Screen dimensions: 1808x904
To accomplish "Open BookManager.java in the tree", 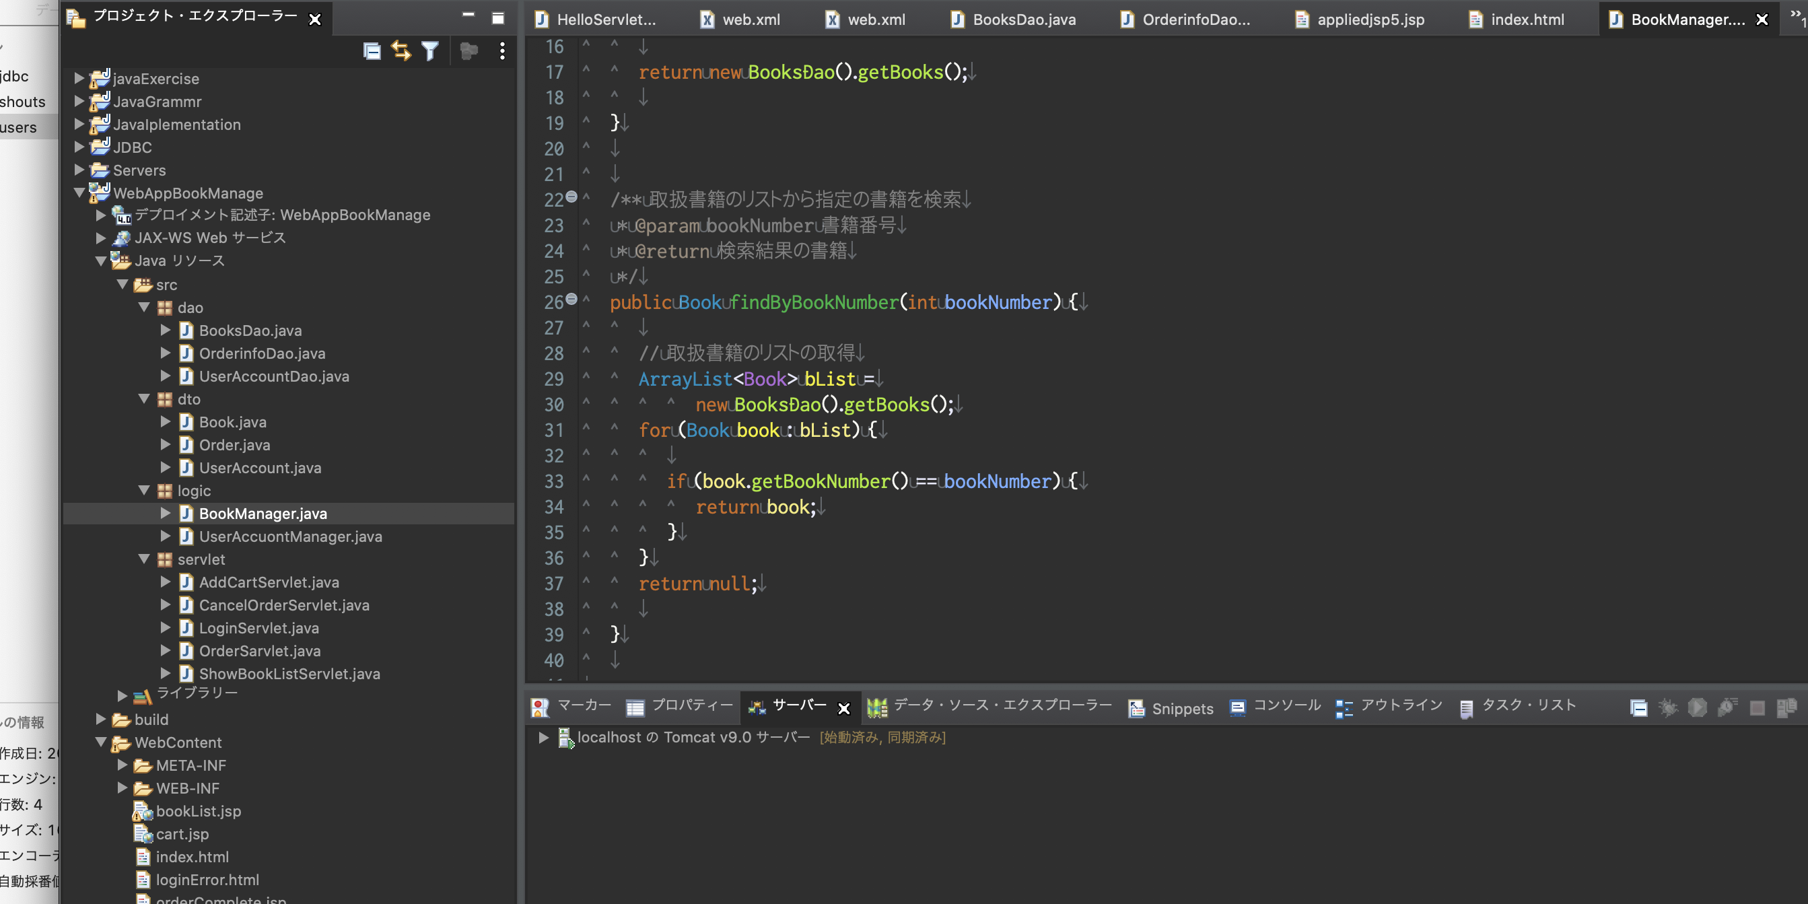I will (263, 514).
